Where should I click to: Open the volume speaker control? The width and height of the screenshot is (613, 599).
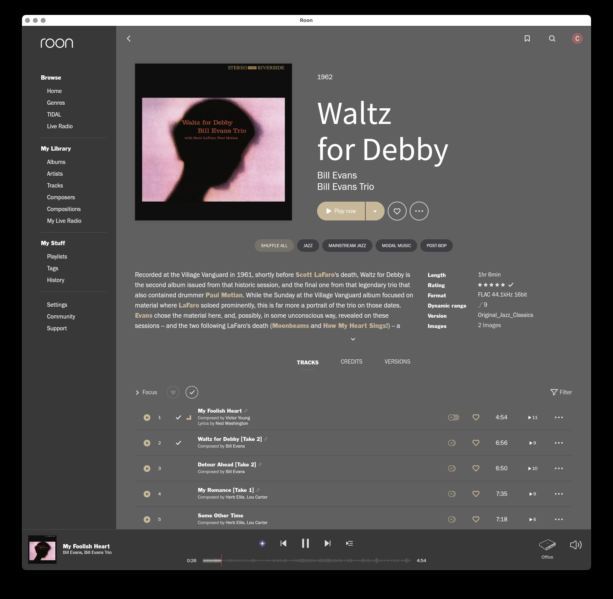click(576, 545)
